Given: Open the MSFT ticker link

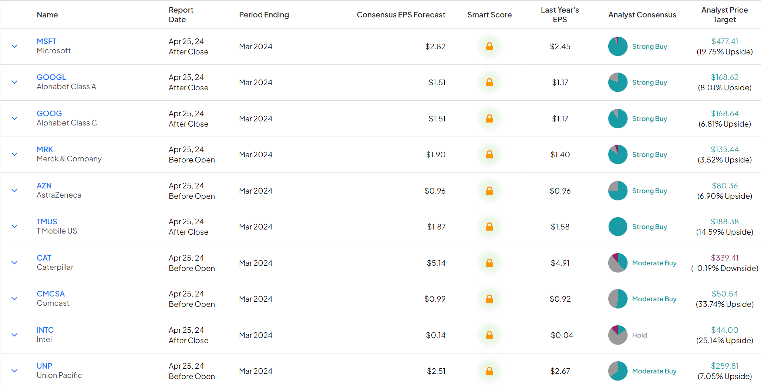Looking at the screenshot, I should [46, 41].
